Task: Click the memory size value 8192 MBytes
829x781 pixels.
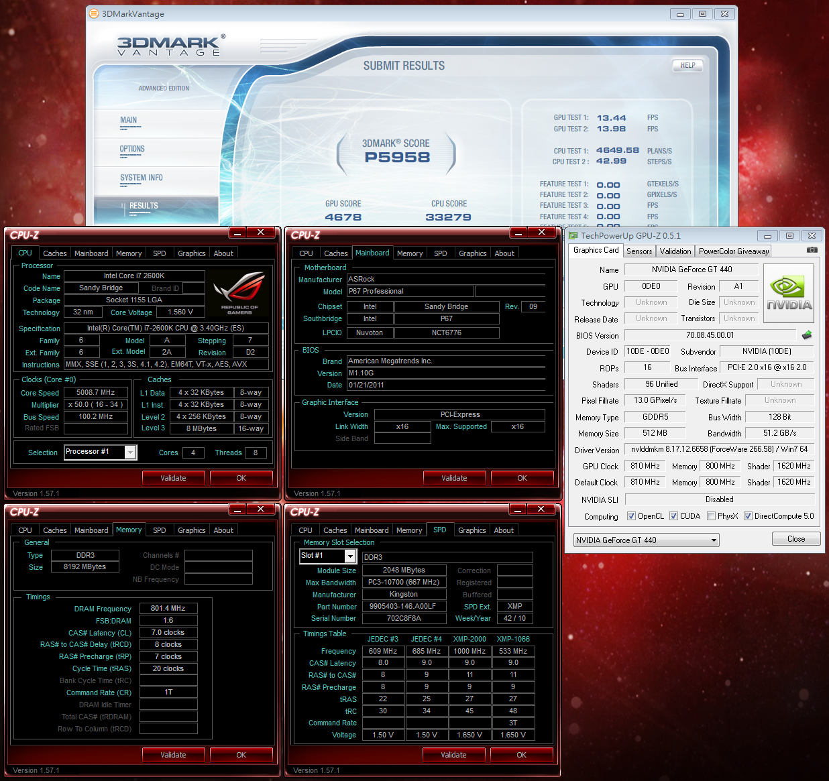Action: click(85, 567)
